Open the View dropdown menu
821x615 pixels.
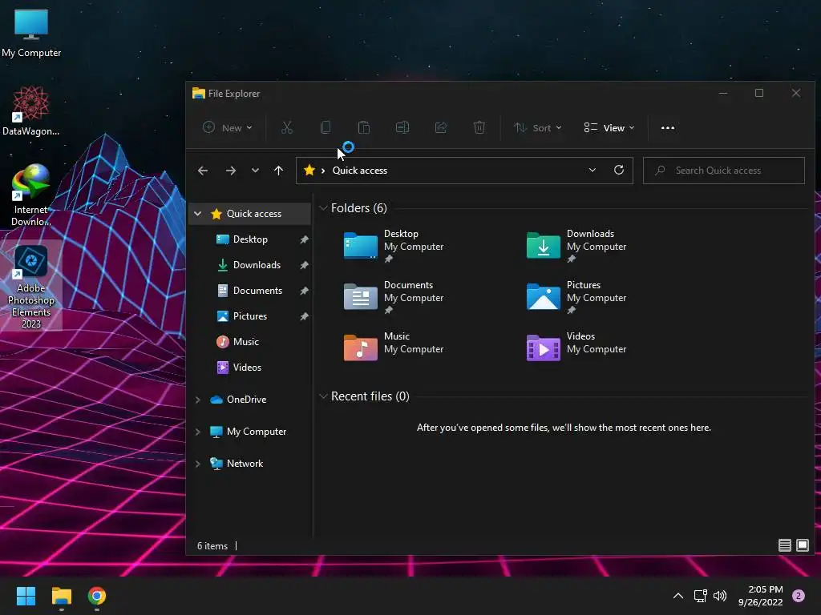(x=609, y=127)
